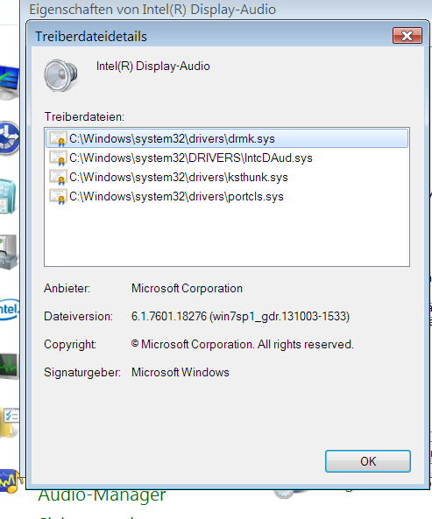Click the Intel(R) Display-Audio device name

(x=152, y=67)
